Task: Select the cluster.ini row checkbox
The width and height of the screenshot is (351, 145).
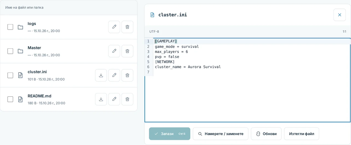Action: pyautogui.click(x=10, y=75)
